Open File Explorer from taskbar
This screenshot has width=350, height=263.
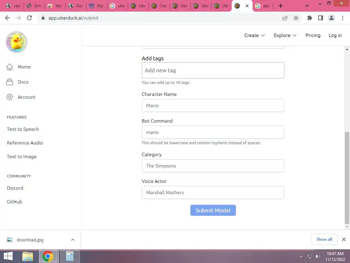click(28, 256)
